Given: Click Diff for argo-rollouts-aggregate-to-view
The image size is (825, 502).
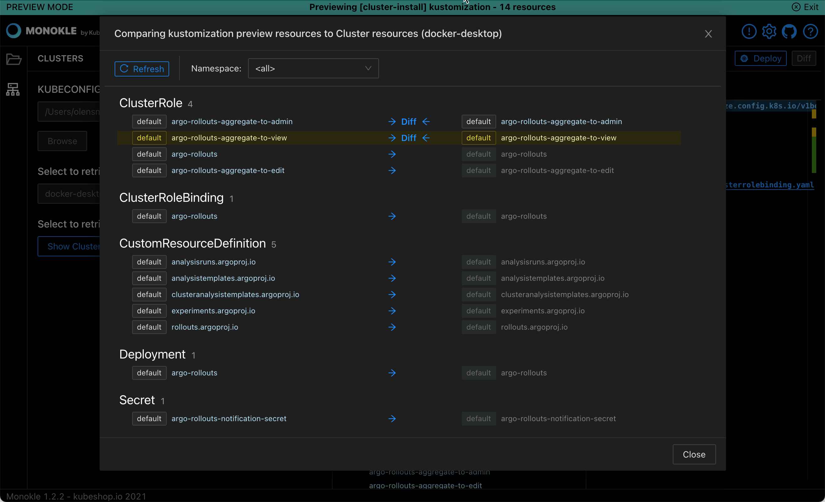Looking at the screenshot, I should click(x=408, y=138).
